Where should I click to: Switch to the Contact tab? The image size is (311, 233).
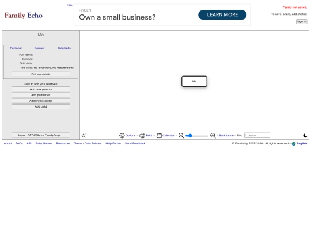(x=39, y=48)
